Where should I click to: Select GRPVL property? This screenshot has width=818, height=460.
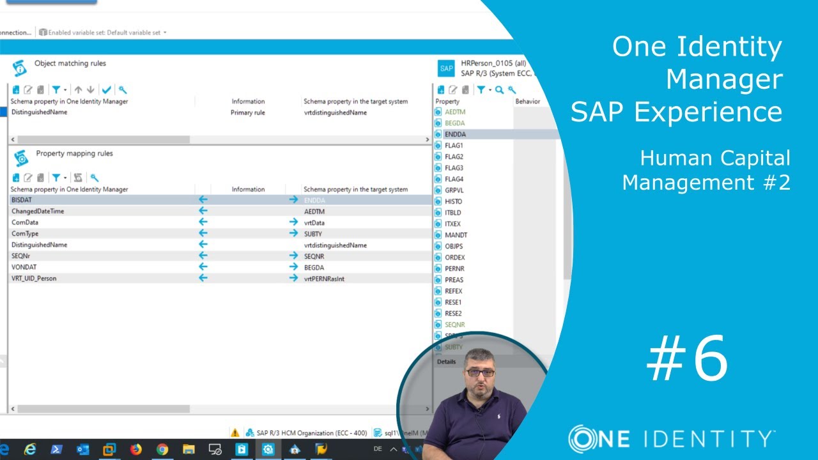pos(454,190)
